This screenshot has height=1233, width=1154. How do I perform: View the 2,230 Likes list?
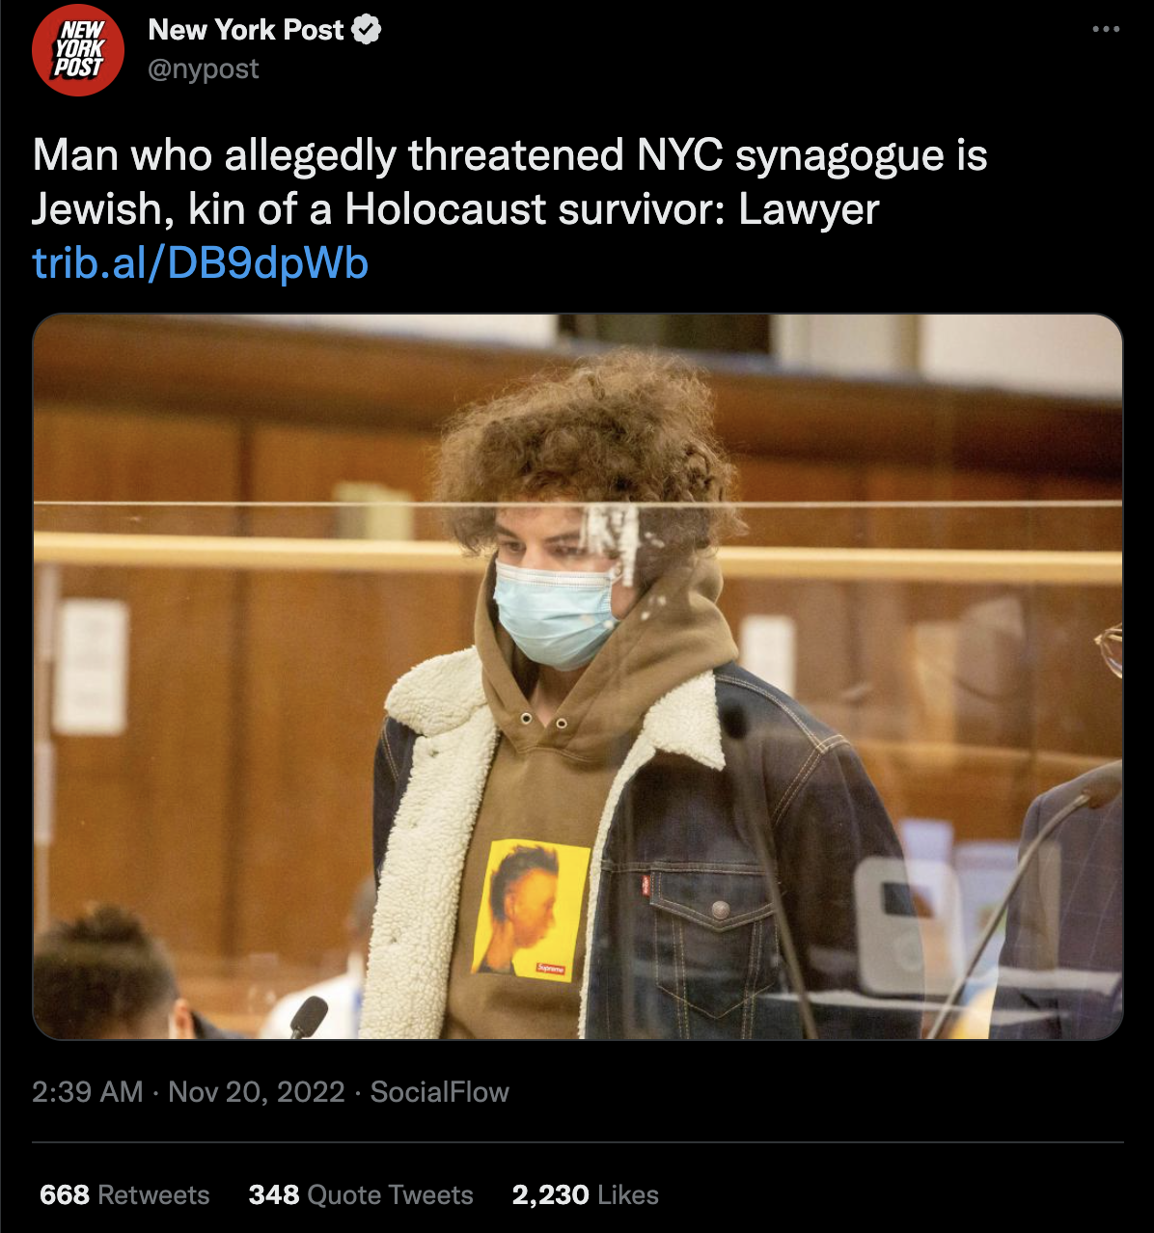pyautogui.click(x=586, y=1194)
